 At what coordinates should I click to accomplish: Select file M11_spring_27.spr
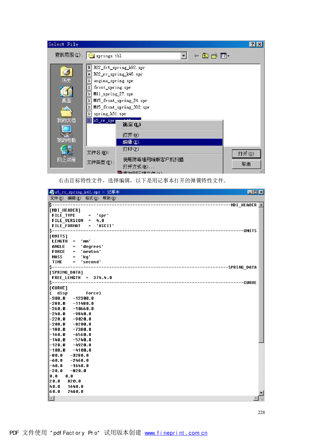110,94
